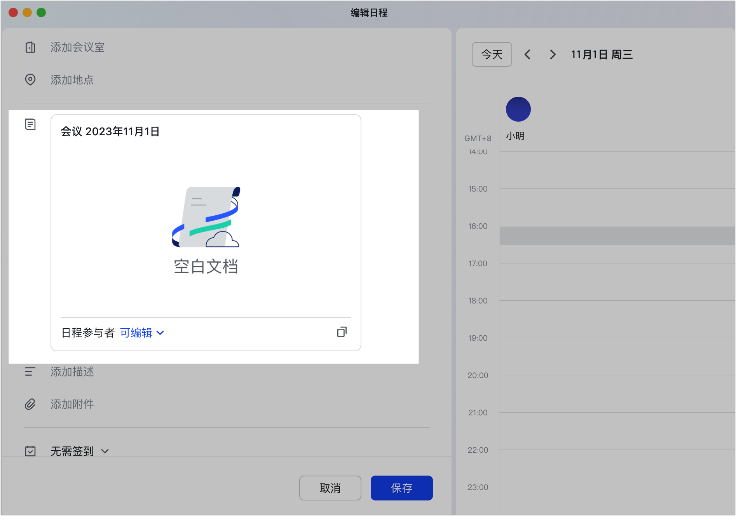Click 添加附件 to attach a file
Screen dimensions: 736x516
72,404
